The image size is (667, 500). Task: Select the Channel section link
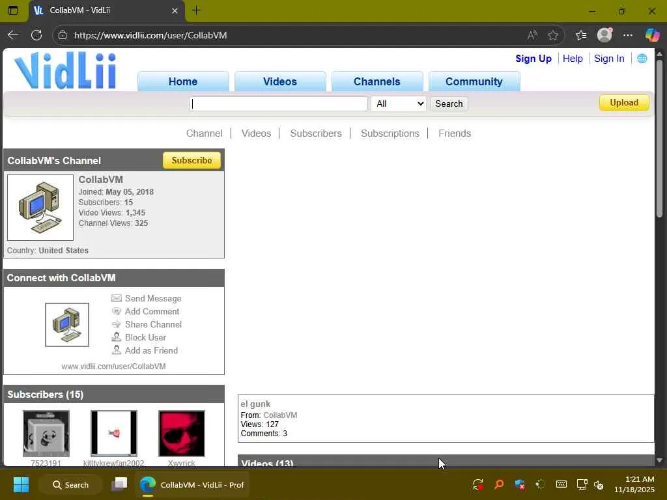click(204, 133)
